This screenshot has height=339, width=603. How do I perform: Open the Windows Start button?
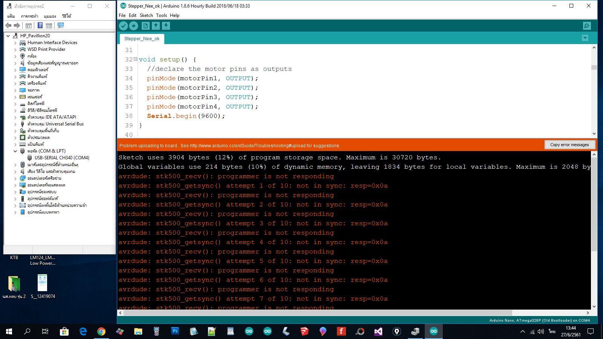(x=9, y=331)
